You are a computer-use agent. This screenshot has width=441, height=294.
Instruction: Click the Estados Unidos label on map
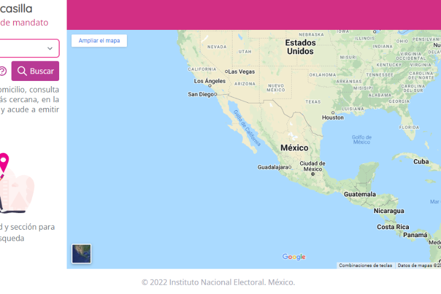[x=300, y=47]
